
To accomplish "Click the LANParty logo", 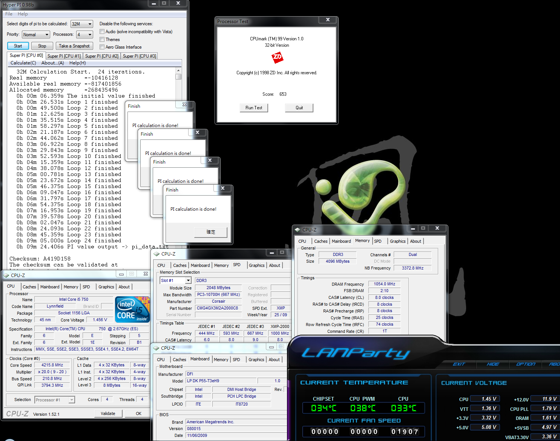I will [x=355, y=353].
